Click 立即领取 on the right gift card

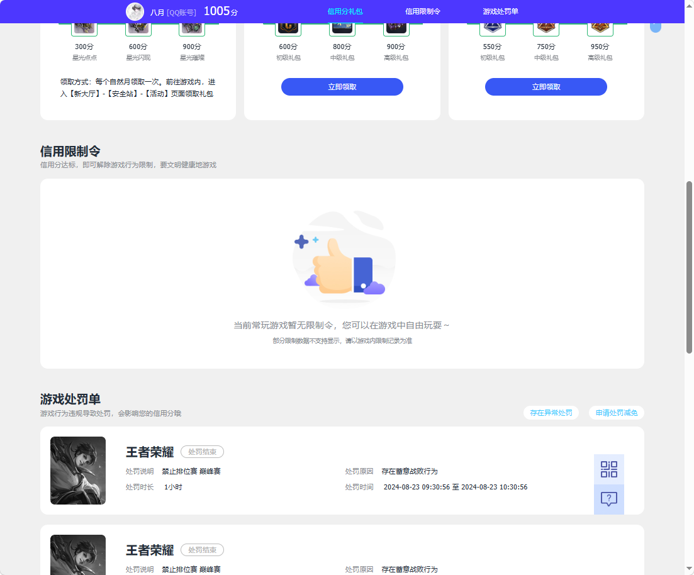tap(546, 87)
